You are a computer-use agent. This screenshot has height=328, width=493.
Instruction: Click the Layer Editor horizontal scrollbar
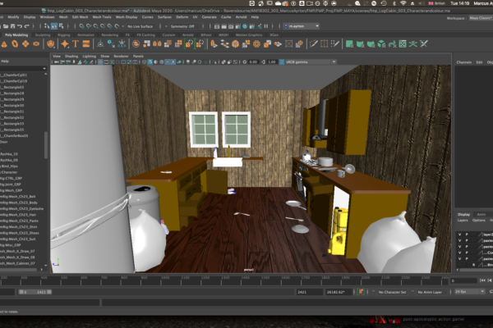(x=477, y=270)
